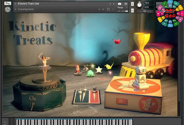Click the dark rook piece on the red half
184x125 pixels.
pyautogui.click(x=95, y=90)
